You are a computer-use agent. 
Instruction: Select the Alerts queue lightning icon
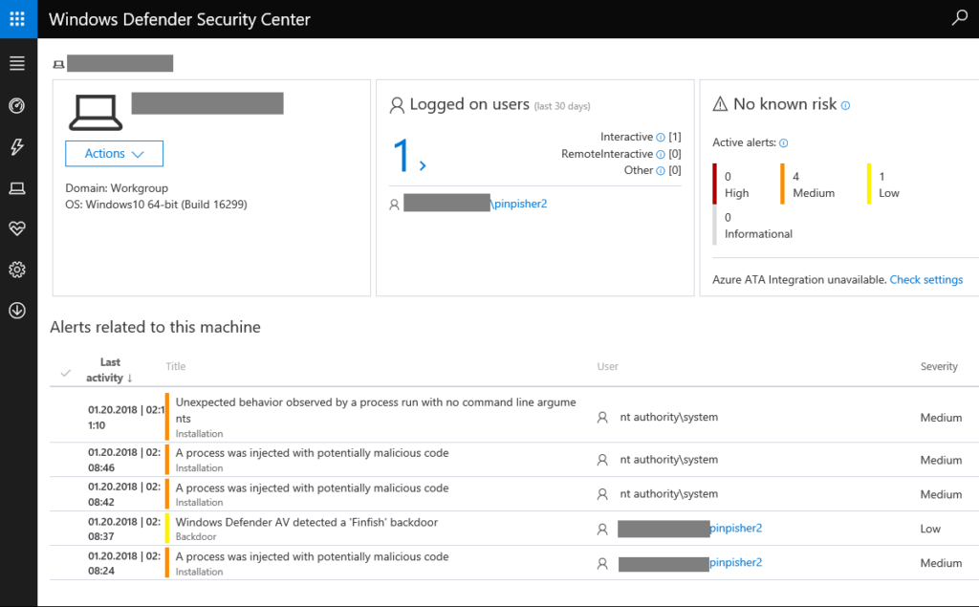point(16,147)
